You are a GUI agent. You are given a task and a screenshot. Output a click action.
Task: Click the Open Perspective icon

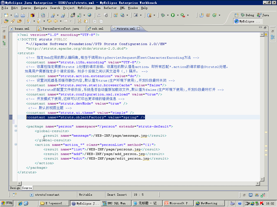tap(236, 15)
